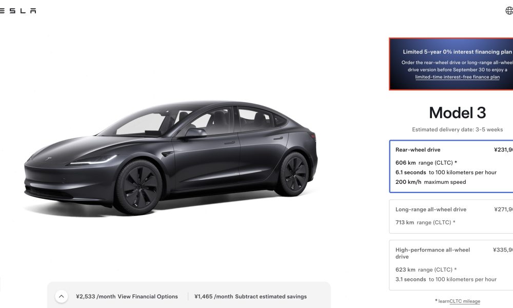513x308 pixels.
Task: Click Subtract estimated savings text
Action: pos(270,297)
